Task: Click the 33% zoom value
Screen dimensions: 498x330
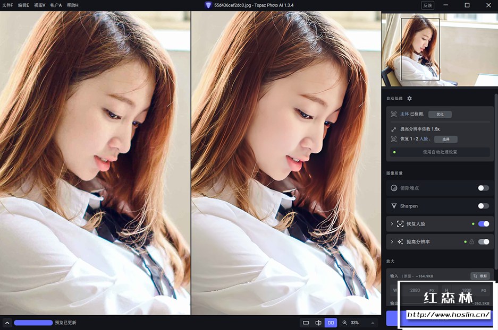Action: tap(354, 323)
